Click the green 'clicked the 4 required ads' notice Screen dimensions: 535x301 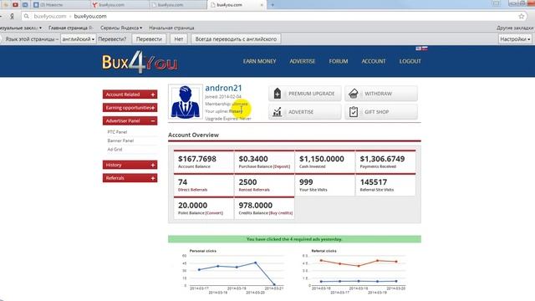[x=294, y=239]
